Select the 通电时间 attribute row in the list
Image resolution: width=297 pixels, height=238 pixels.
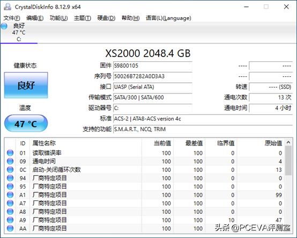click(x=145, y=161)
